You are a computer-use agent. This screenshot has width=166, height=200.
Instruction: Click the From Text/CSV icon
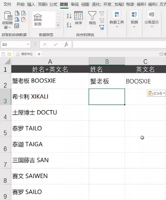point(17,13)
